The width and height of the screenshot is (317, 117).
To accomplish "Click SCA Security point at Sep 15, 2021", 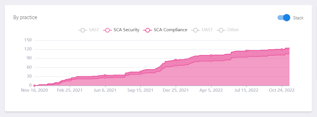I will click(140, 74).
